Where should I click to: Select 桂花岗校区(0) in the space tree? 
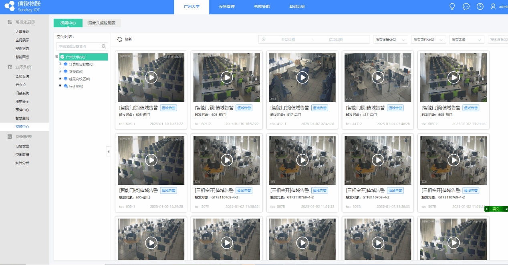tap(80, 79)
